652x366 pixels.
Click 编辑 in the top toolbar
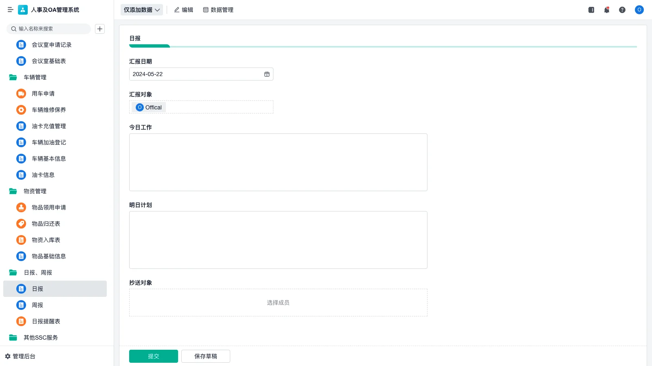[x=183, y=10]
